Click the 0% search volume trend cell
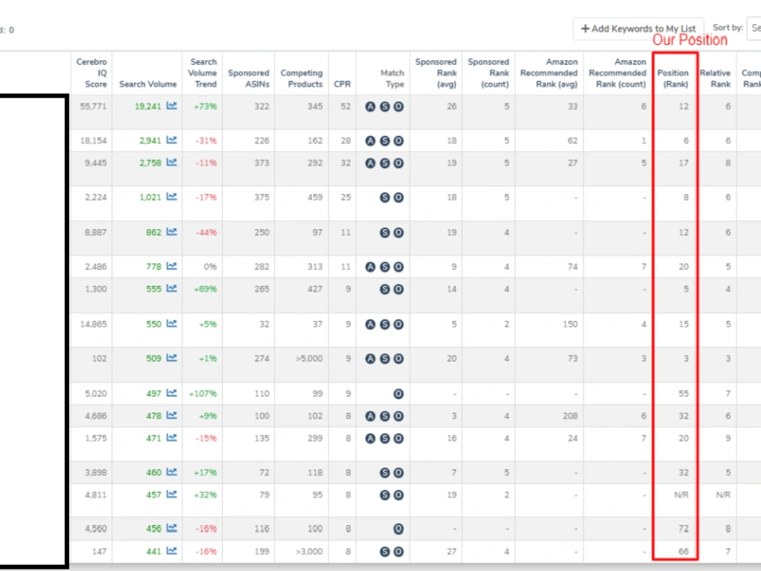 point(210,266)
